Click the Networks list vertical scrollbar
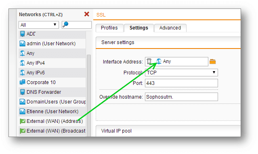Image resolution: width=258 pixels, height=154 pixels. click(x=89, y=95)
